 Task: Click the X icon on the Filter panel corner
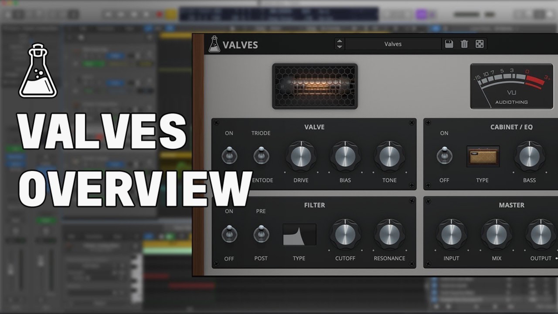[412, 201]
